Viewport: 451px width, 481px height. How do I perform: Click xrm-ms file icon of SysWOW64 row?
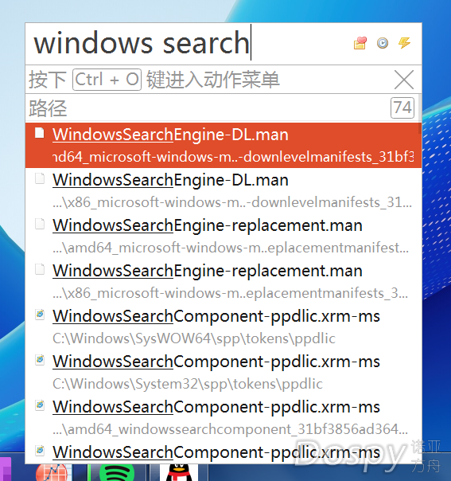(40, 315)
